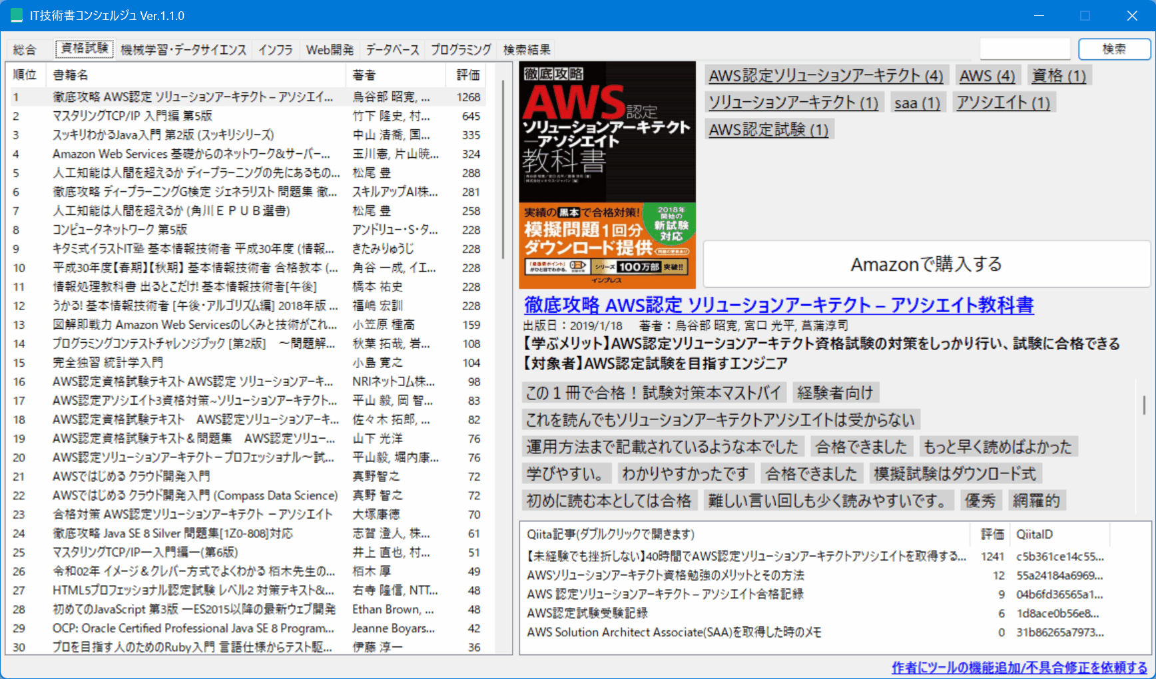This screenshot has height=679, width=1156.
Task: Select プロを目指す人のためのRuby入門 row
Action: coord(246,647)
